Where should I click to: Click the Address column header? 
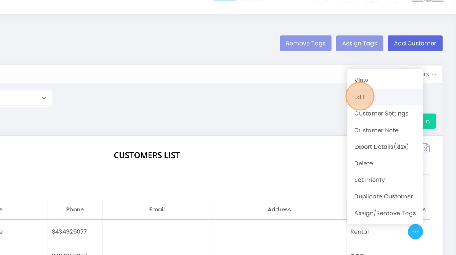pyautogui.click(x=279, y=209)
